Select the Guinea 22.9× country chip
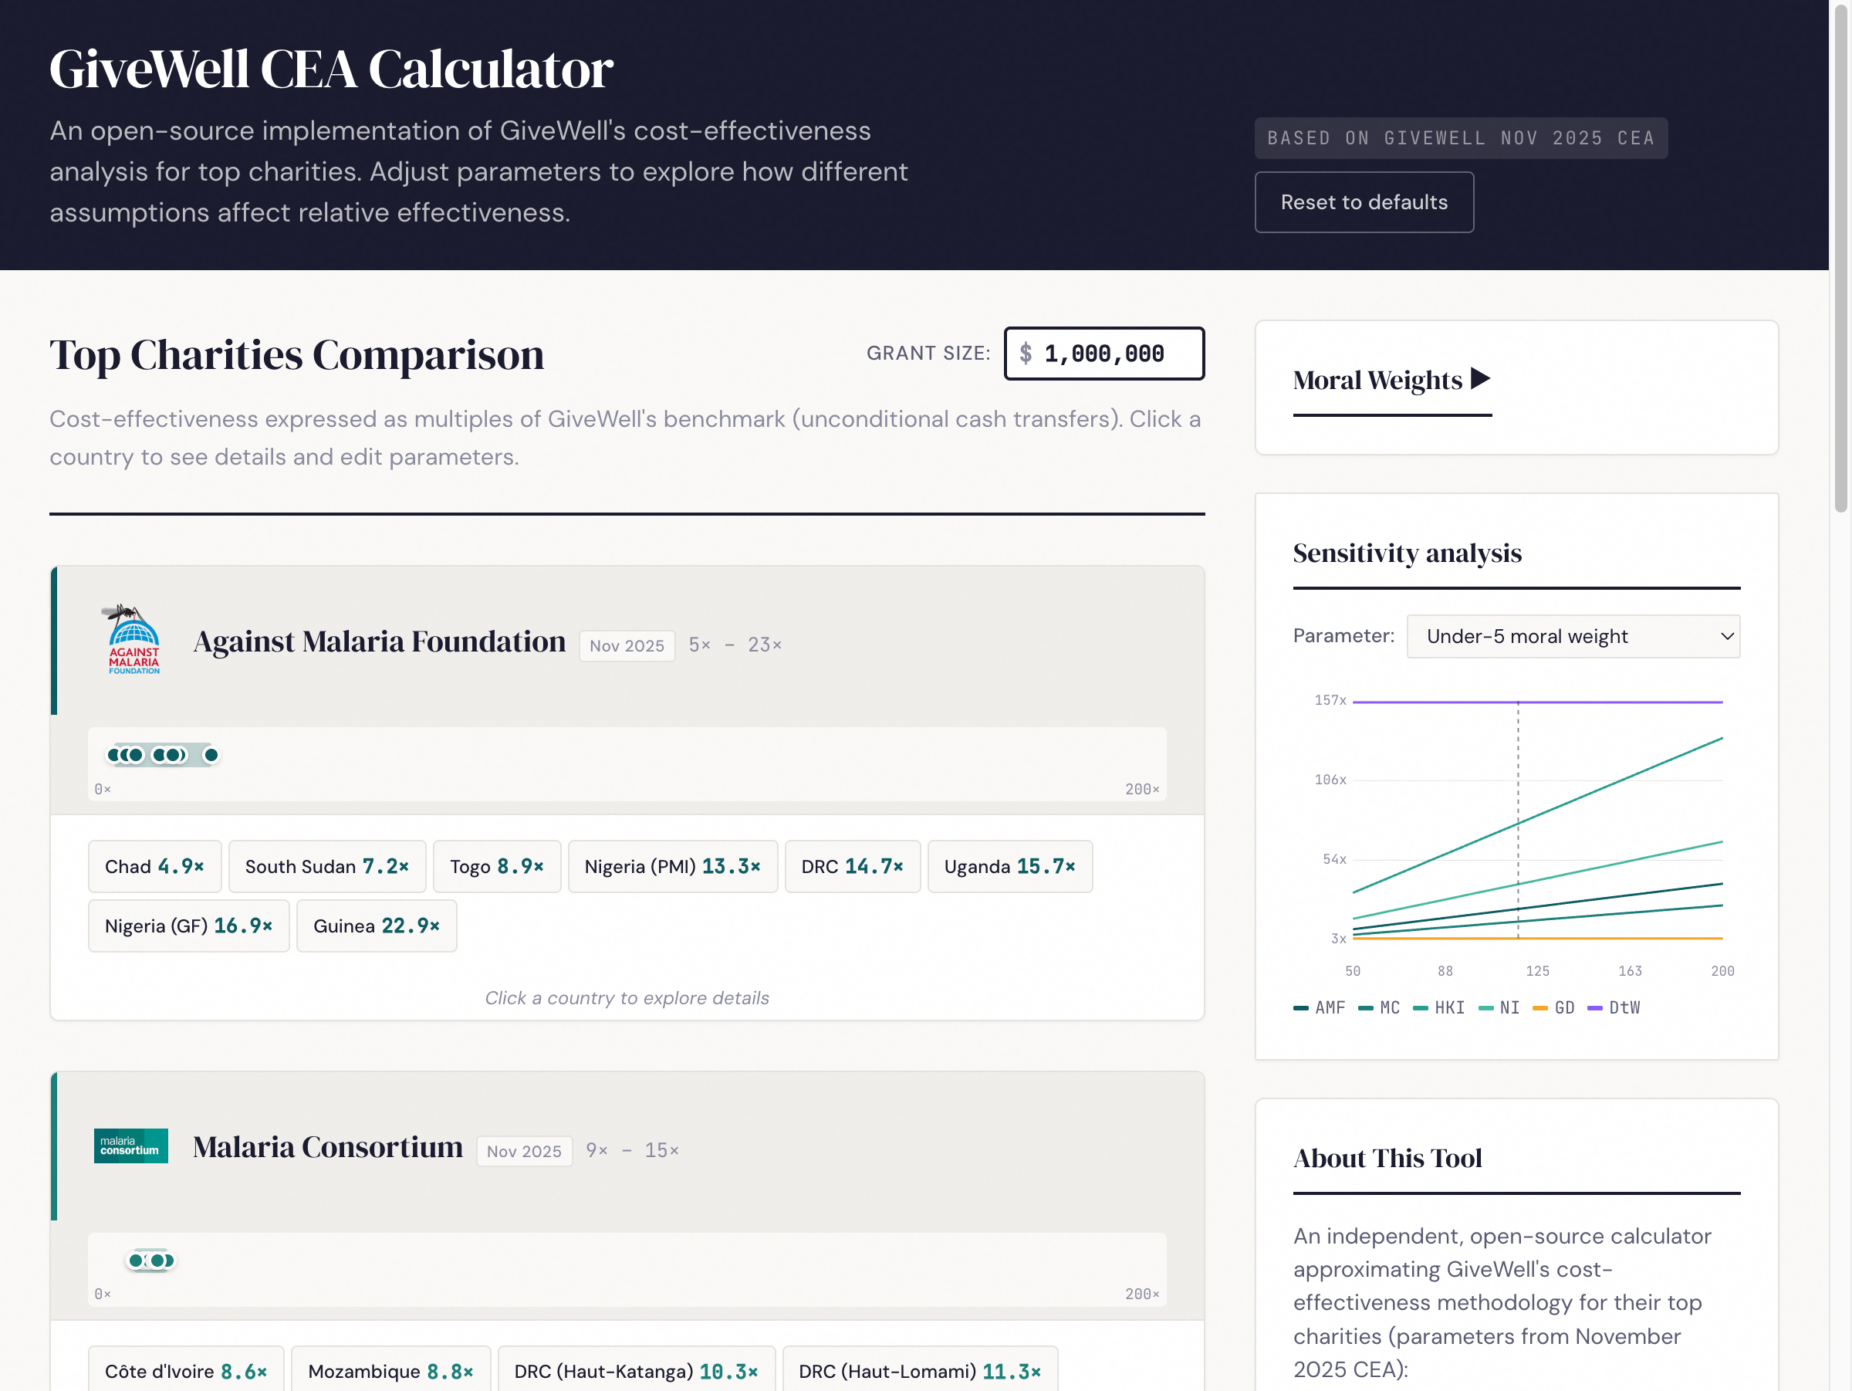The height and width of the screenshot is (1391, 1852). tap(376, 926)
